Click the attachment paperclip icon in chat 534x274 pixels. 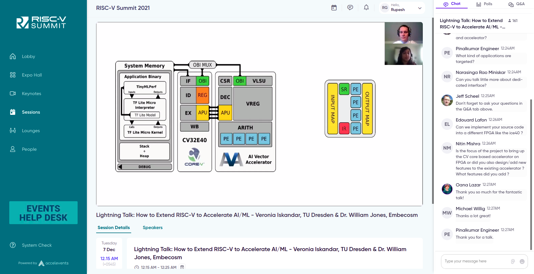coord(513,262)
